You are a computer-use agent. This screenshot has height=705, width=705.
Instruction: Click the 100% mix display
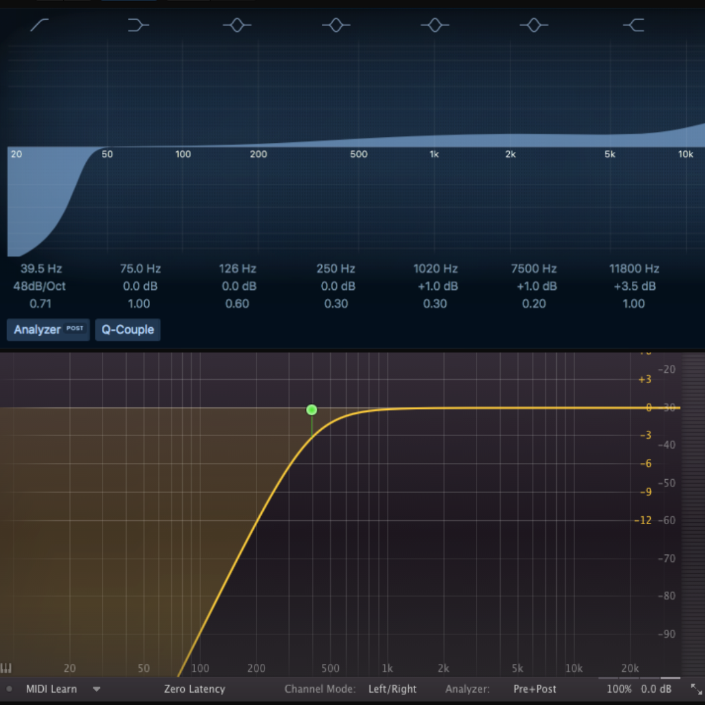[619, 689]
